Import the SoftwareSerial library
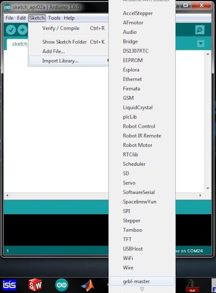This screenshot has height=293, width=216. click(139, 192)
